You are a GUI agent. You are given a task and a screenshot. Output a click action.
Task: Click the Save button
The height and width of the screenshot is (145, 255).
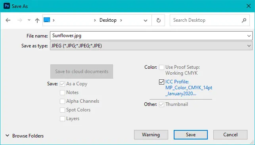(191, 135)
